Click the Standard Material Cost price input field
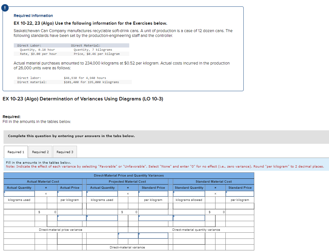329x251 pixels. pos(240,194)
